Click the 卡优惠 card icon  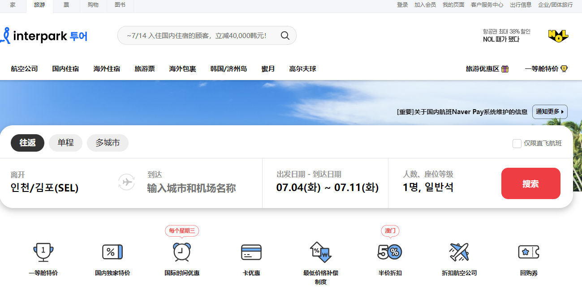coord(251,252)
